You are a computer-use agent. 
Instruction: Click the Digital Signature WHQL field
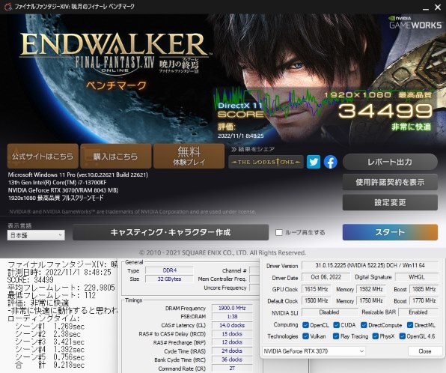417,277
